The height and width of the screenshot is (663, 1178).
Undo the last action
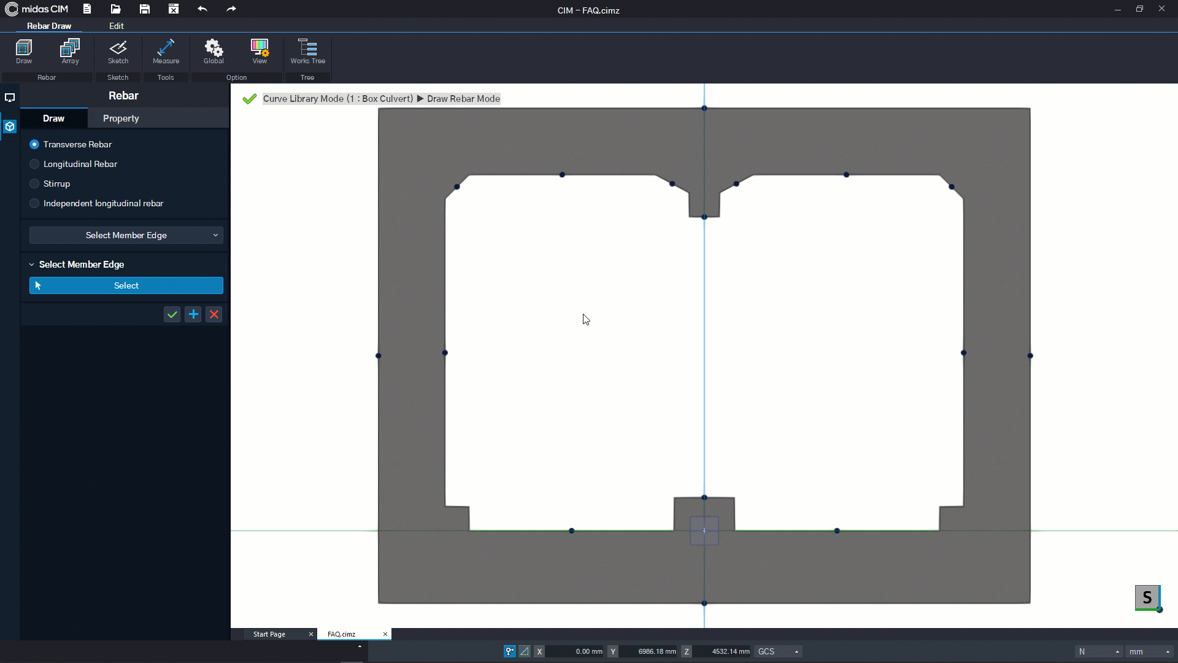click(202, 9)
